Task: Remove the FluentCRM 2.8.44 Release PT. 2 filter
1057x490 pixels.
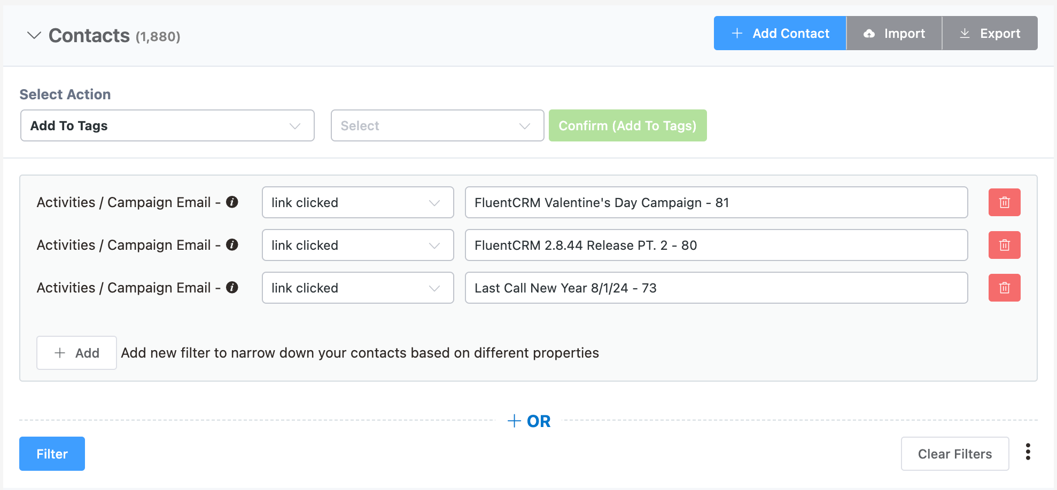Action: [x=1004, y=245]
